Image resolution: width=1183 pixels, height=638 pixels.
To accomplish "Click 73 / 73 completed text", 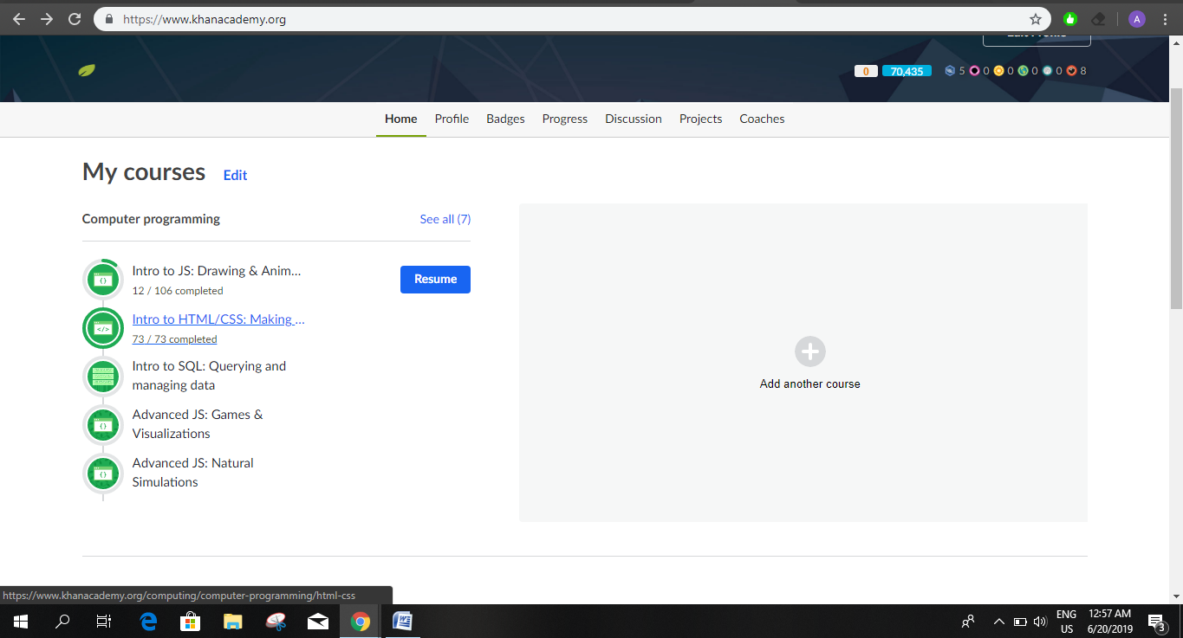I will point(175,339).
